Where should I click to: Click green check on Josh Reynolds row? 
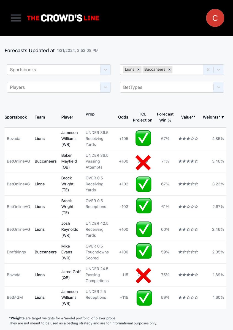click(x=144, y=229)
